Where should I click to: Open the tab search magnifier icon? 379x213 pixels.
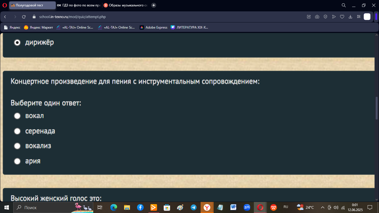(343, 5)
